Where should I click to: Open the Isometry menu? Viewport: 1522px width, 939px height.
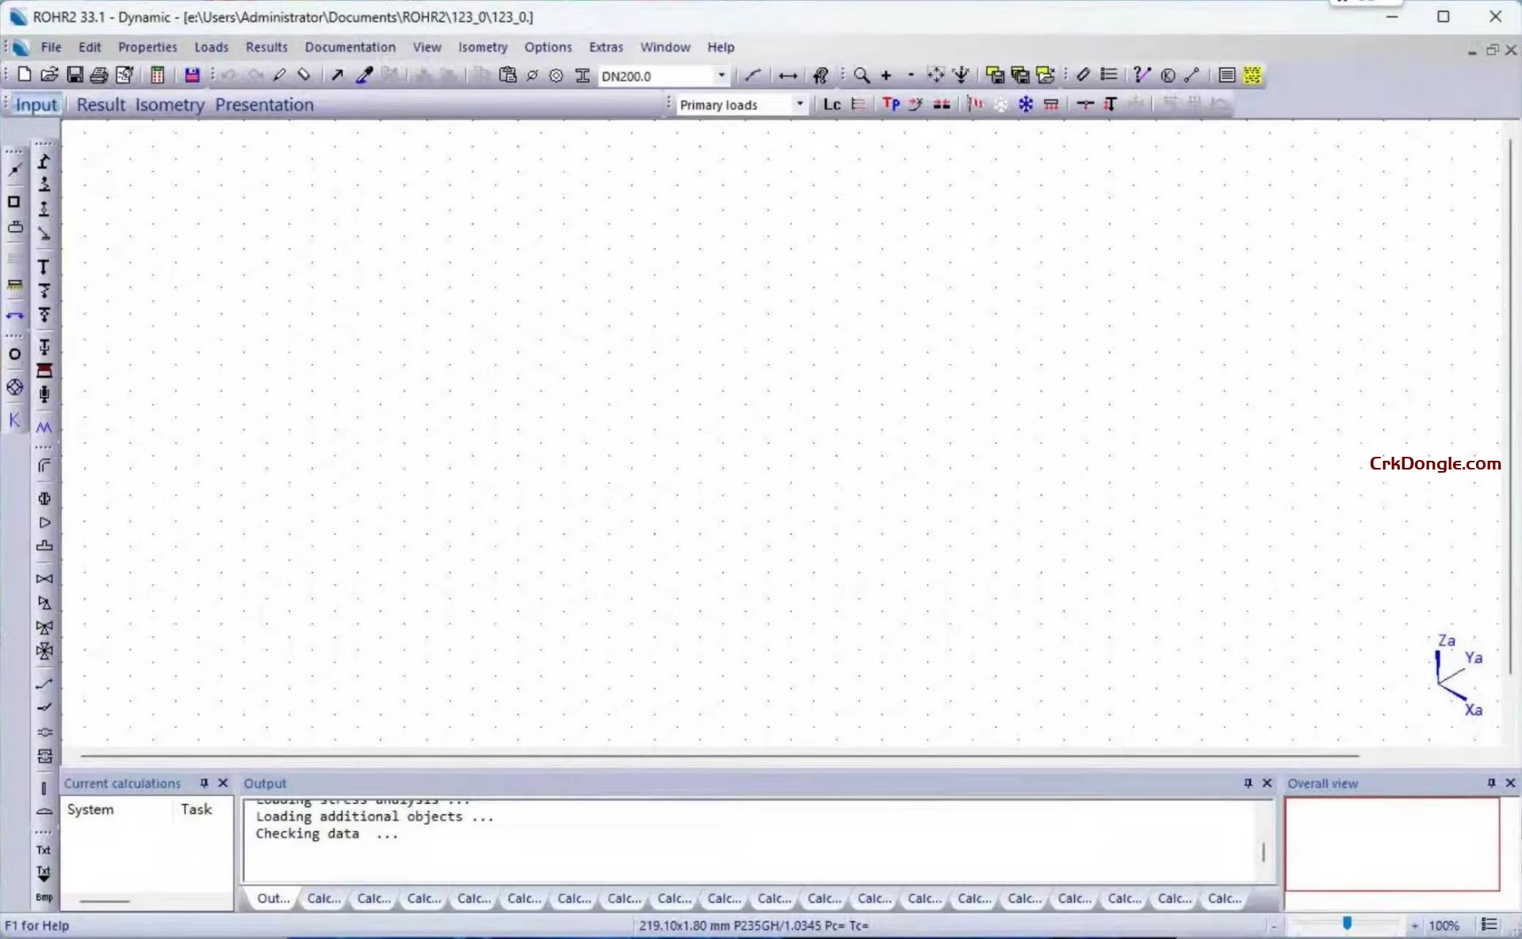pyautogui.click(x=483, y=47)
